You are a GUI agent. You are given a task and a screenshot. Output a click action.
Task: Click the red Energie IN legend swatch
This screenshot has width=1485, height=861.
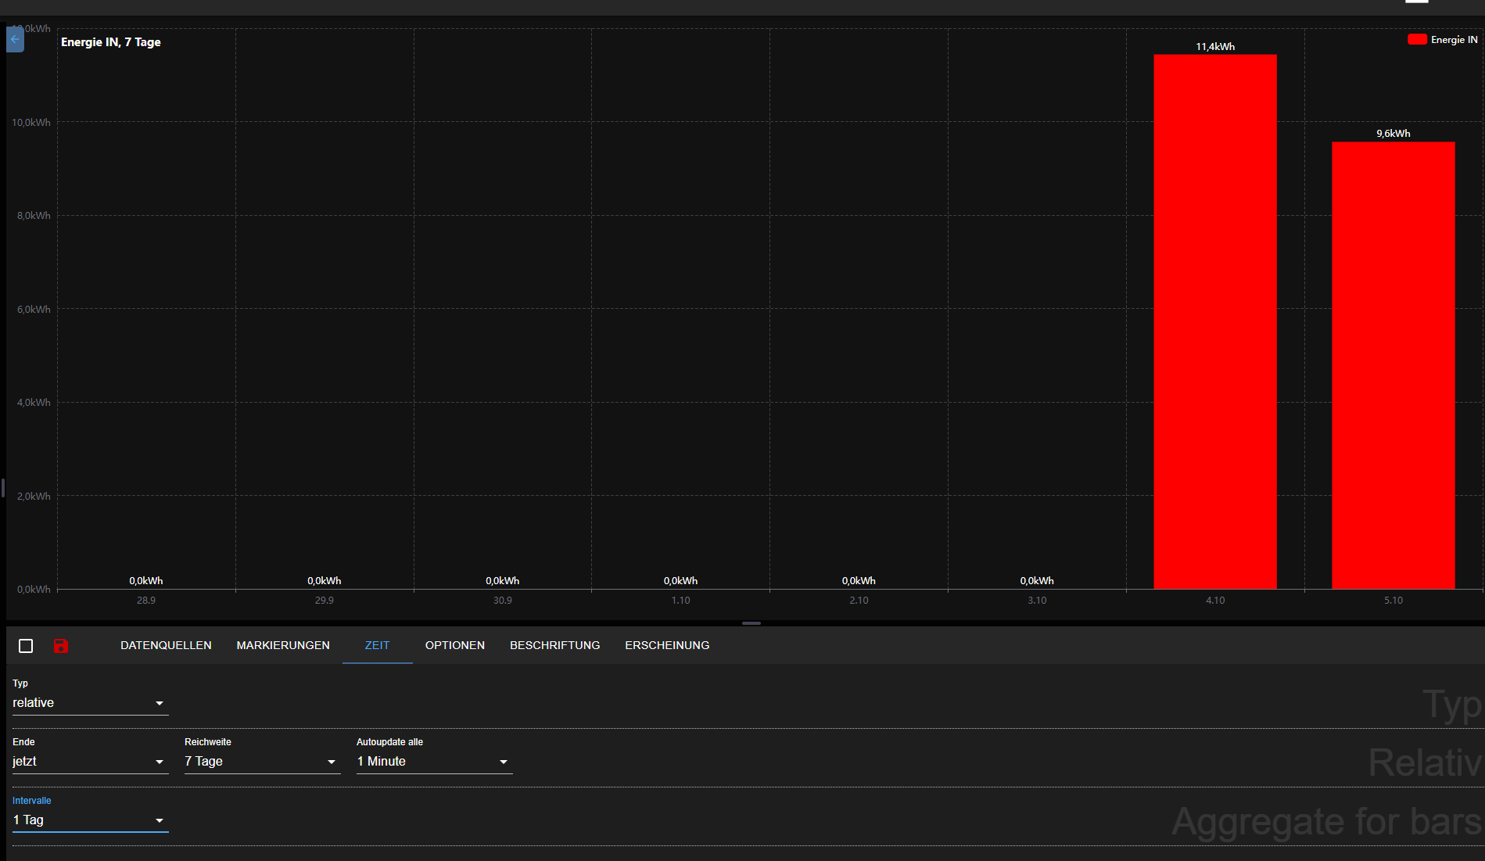click(1416, 40)
